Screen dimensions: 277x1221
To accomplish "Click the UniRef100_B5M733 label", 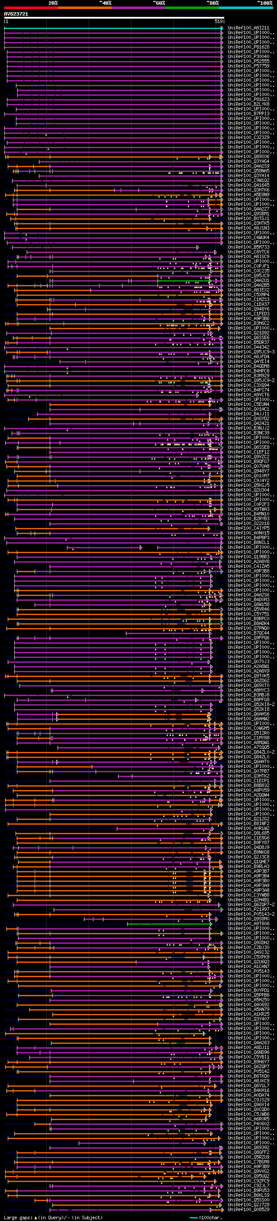I will 248,247.
